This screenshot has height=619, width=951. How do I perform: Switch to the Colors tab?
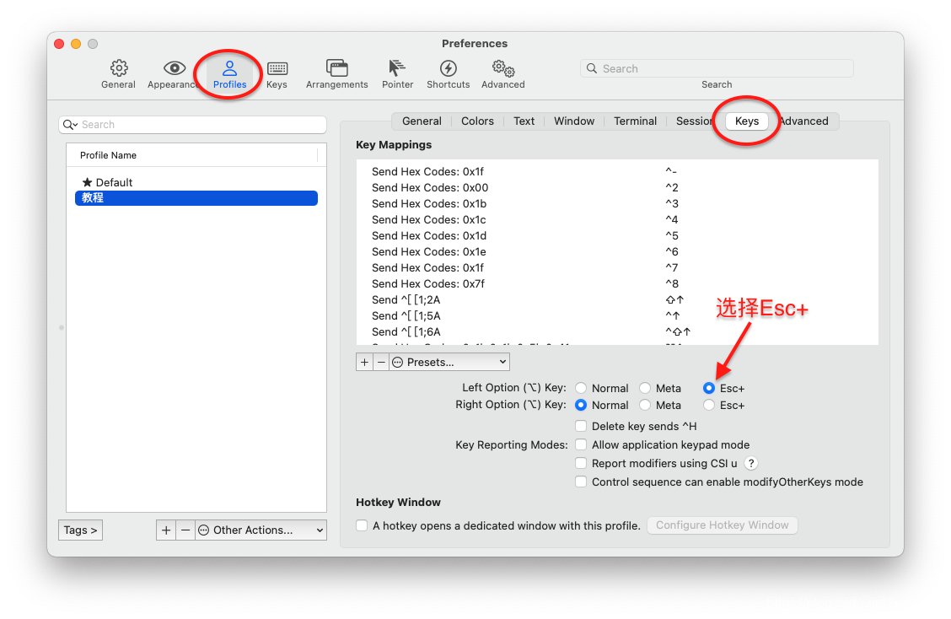(x=477, y=121)
